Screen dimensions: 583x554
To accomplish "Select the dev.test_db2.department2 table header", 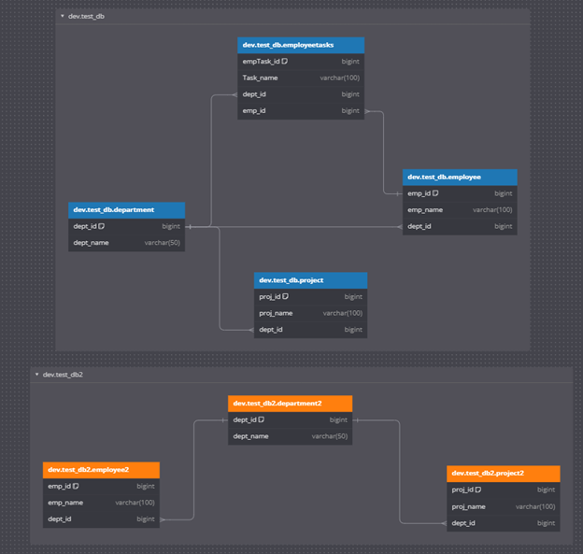I will [x=290, y=404].
